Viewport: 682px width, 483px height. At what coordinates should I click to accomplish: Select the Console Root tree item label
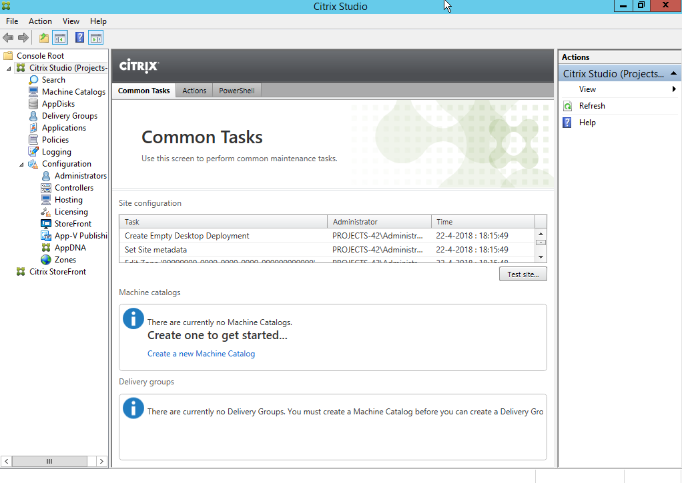coord(41,55)
